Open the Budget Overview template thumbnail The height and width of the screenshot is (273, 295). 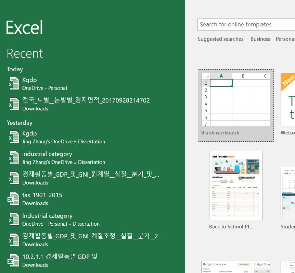[236, 267]
